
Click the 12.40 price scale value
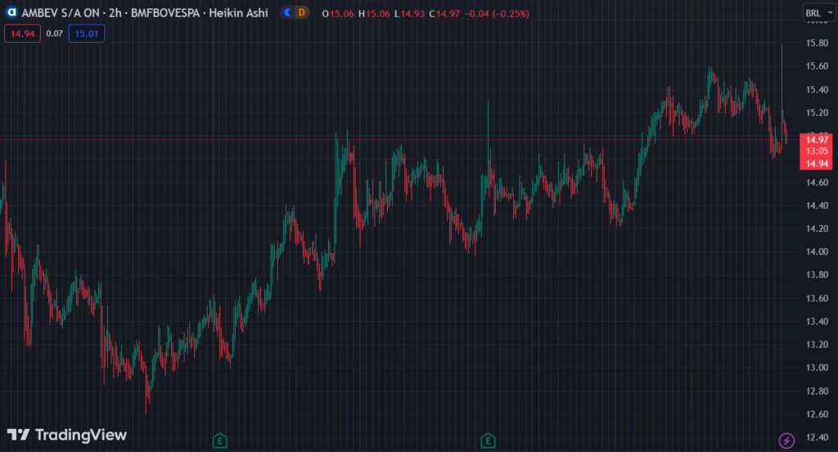point(817,437)
